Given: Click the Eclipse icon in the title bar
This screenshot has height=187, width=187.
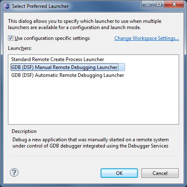Looking at the screenshot, I should pos(7,6).
